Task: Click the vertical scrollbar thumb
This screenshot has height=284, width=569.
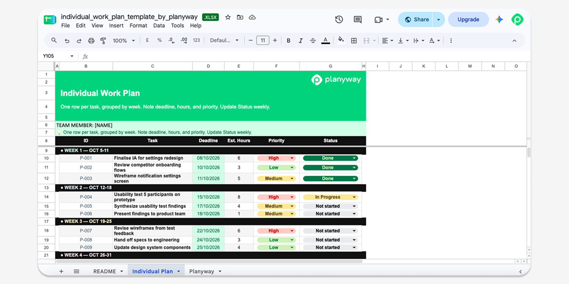Action: pyautogui.click(x=529, y=153)
